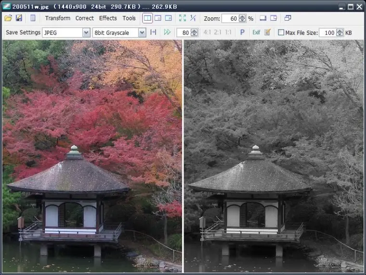Enable the Max File Size checkbox
The width and height of the screenshot is (366, 275).
(281, 32)
